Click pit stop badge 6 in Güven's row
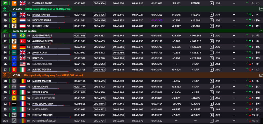Screen dimensions: 263x124 (212, 41)
